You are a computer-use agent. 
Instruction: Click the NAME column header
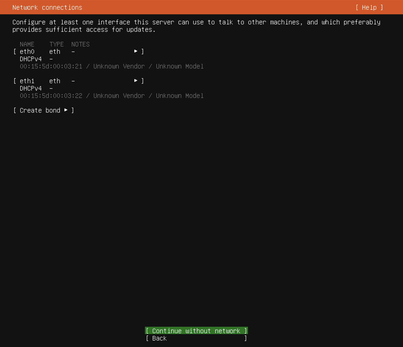pos(27,44)
